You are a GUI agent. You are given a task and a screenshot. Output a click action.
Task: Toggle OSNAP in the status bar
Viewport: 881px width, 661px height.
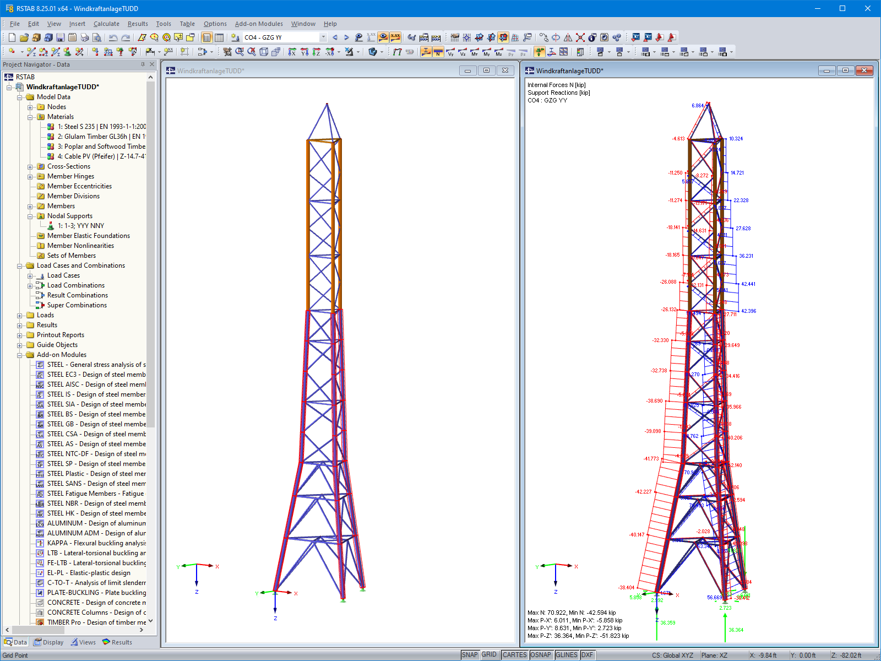(540, 655)
